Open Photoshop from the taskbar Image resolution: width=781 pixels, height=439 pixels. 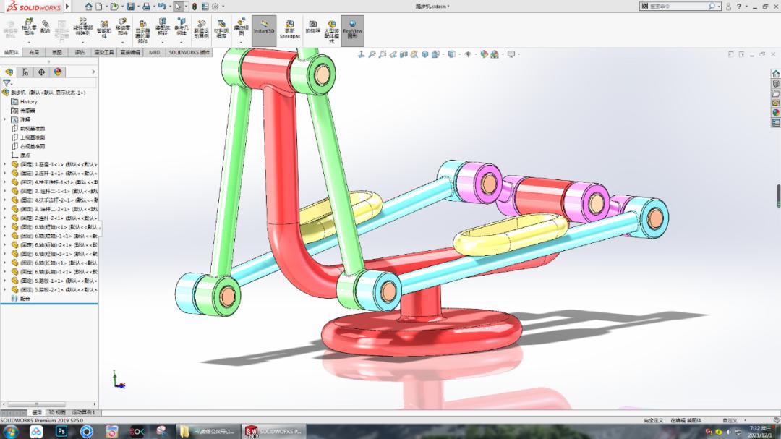pyautogui.click(x=61, y=431)
